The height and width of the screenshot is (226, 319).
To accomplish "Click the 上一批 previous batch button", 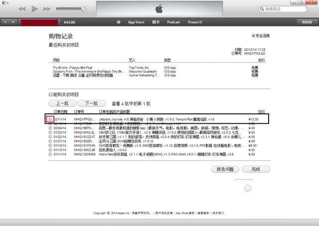I will coord(62,103).
